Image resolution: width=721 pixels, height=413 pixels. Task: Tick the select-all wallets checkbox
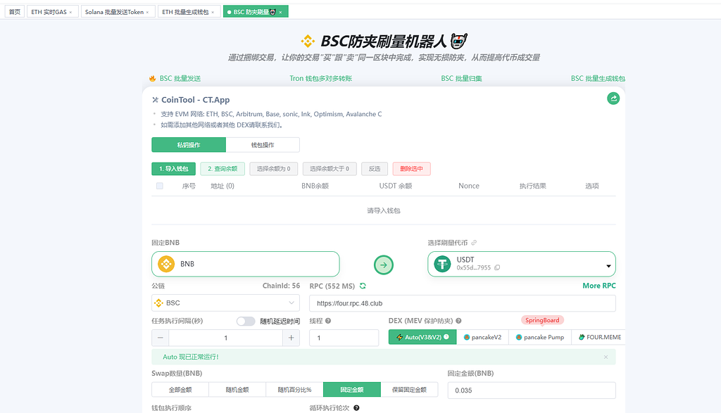pyautogui.click(x=160, y=186)
